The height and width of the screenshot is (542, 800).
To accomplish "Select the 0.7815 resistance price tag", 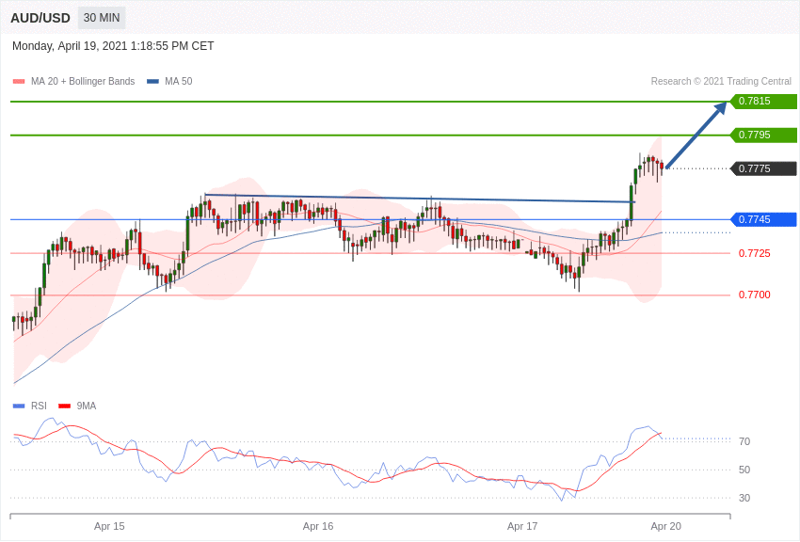I will (x=763, y=101).
